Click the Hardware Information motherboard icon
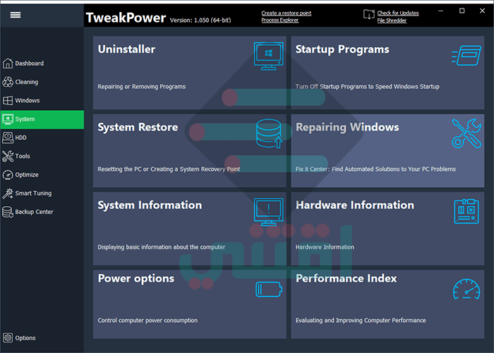Viewport: 494px width, 353px height. tap(466, 212)
